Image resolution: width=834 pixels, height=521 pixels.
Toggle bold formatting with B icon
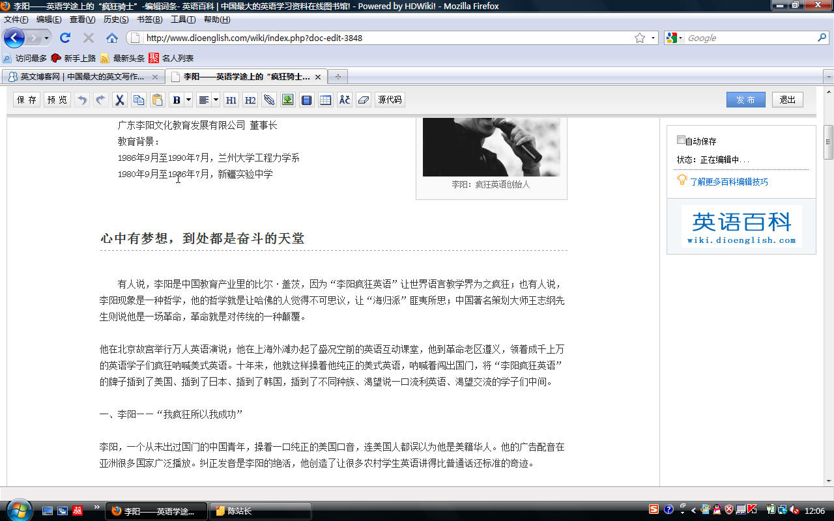click(177, 100)
